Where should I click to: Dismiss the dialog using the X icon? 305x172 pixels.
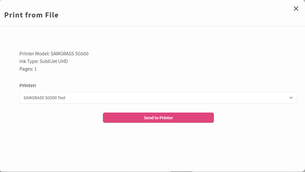296,9
